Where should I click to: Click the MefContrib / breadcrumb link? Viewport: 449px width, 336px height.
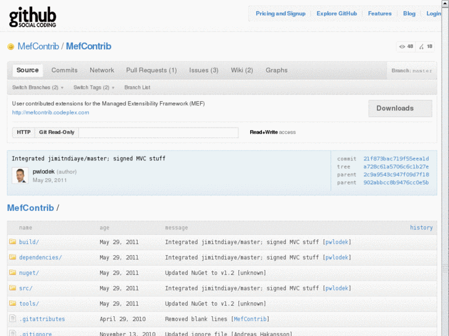point(30,208)
